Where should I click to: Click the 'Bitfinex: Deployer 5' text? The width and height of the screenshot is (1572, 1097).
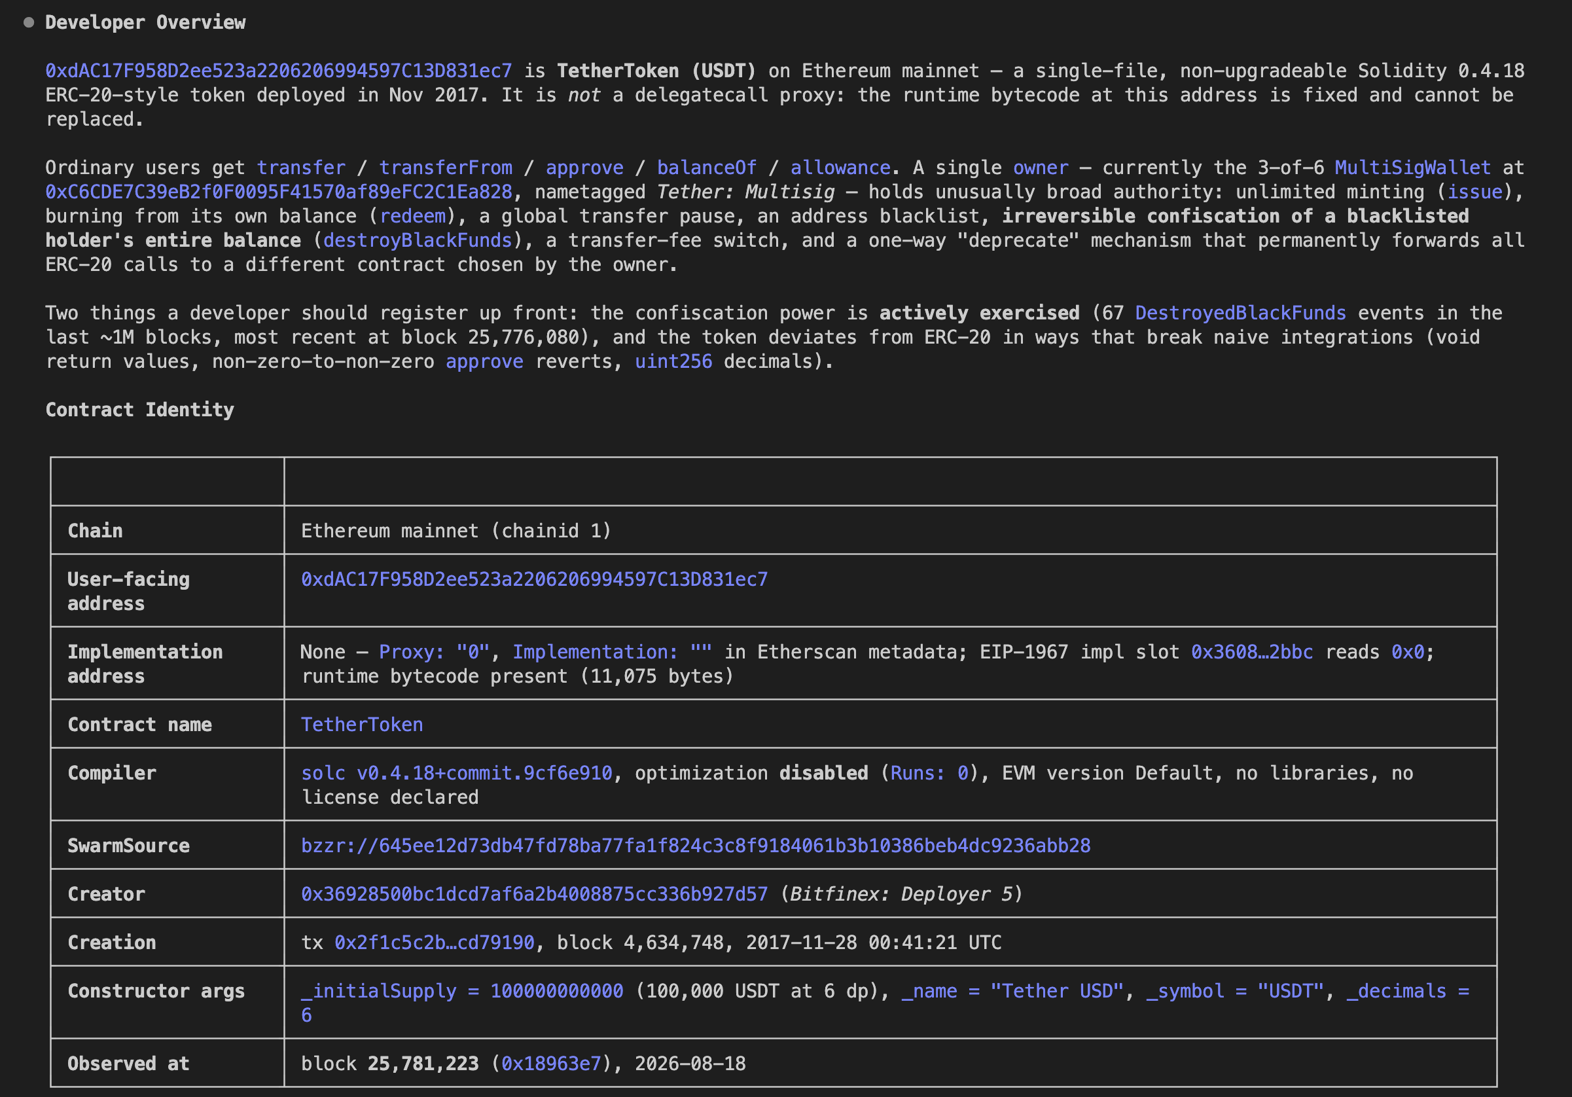901,894
